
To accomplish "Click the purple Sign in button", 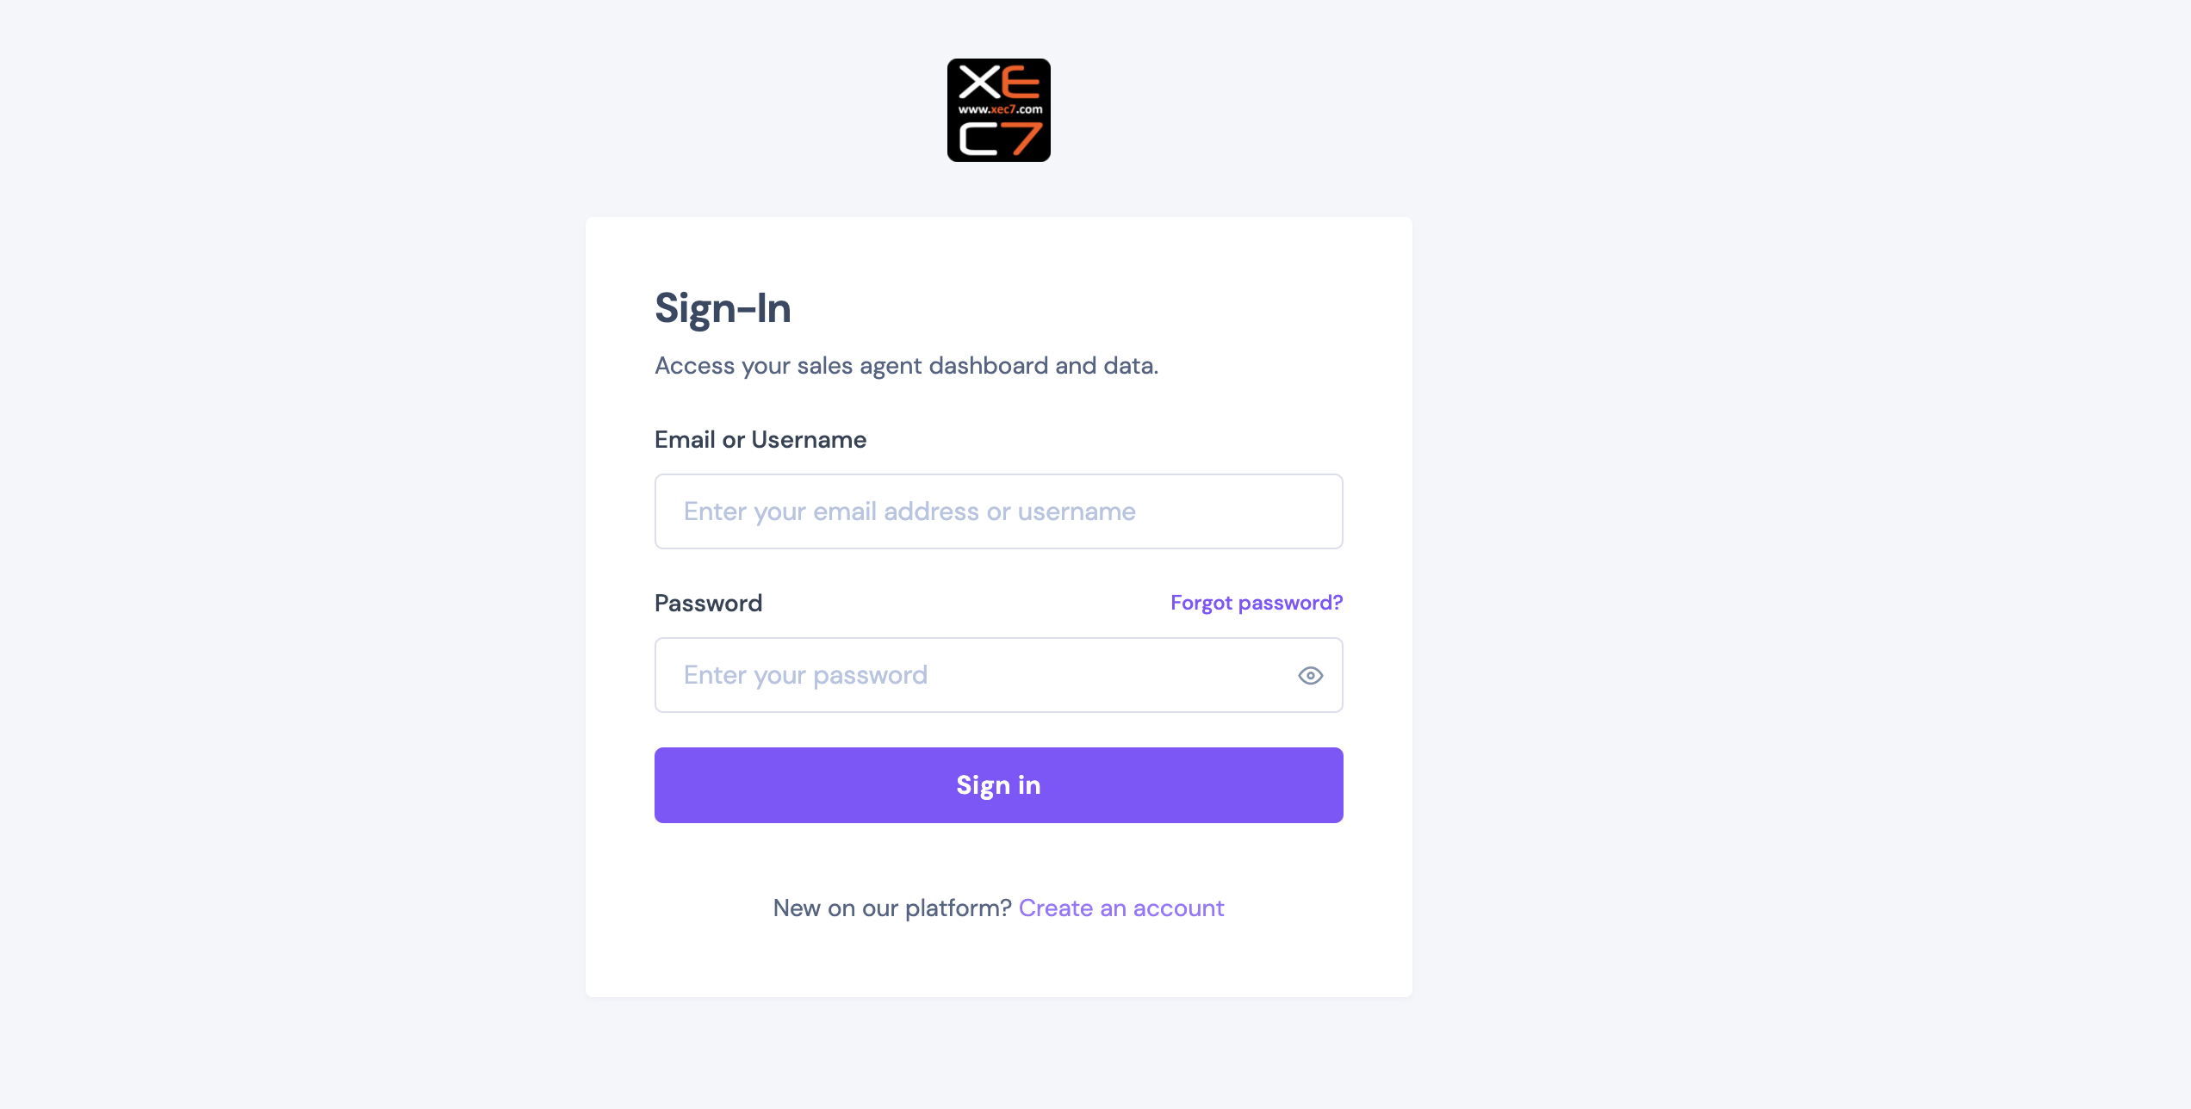I will tap(998, 785).
